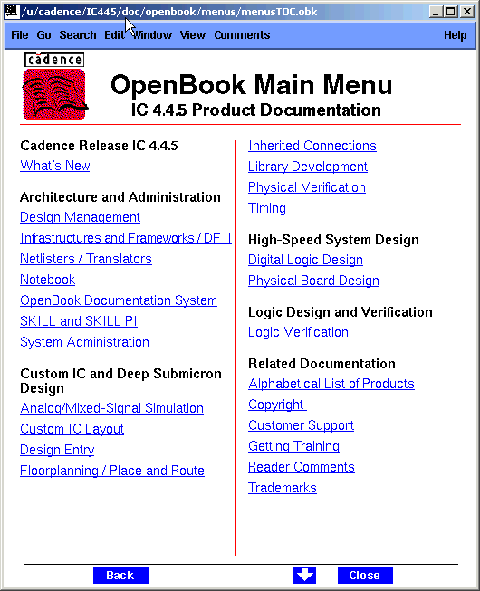
Task: Open the What's New link
Action: pyautogui.click(x=55, y=166)
